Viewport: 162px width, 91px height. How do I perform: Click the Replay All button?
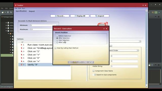[80, 16]
